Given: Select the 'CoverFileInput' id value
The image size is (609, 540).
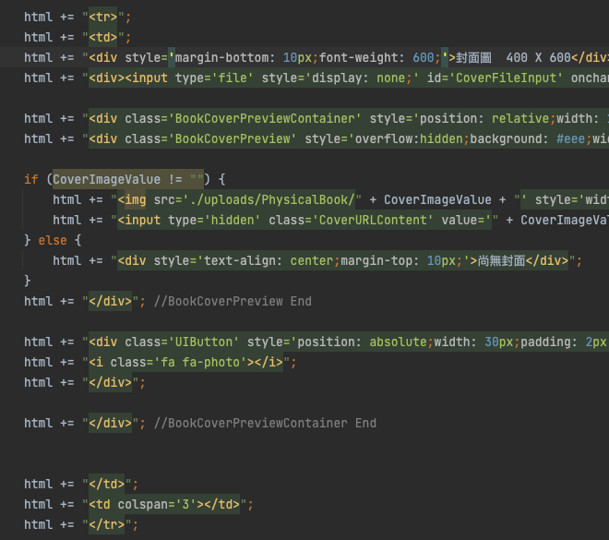Looking at the screenshot, I should pos(506,78).
